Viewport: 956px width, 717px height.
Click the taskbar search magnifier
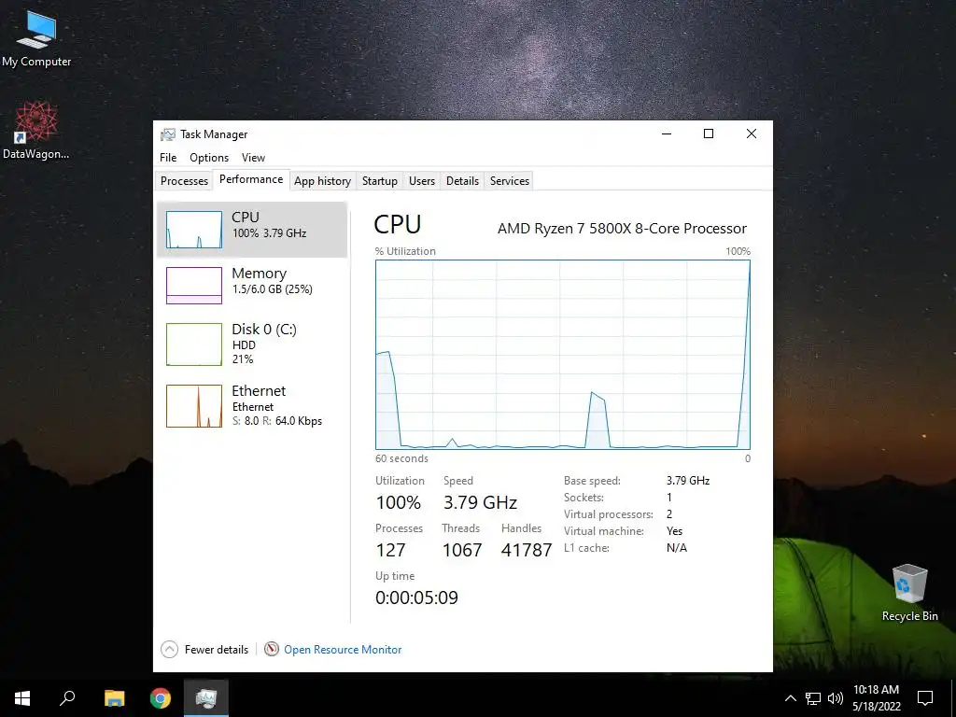67,698
